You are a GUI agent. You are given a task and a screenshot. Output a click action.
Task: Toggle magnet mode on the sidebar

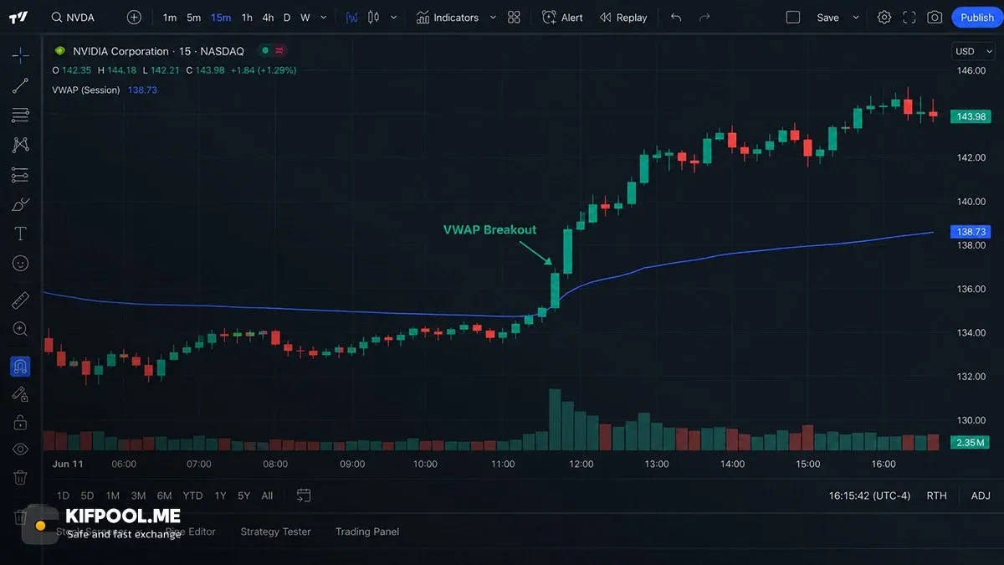click(20, 366)
